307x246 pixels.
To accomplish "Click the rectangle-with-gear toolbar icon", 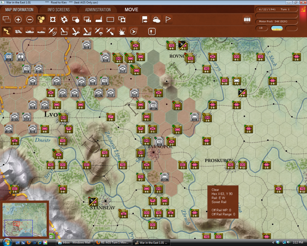I will 122,19.
